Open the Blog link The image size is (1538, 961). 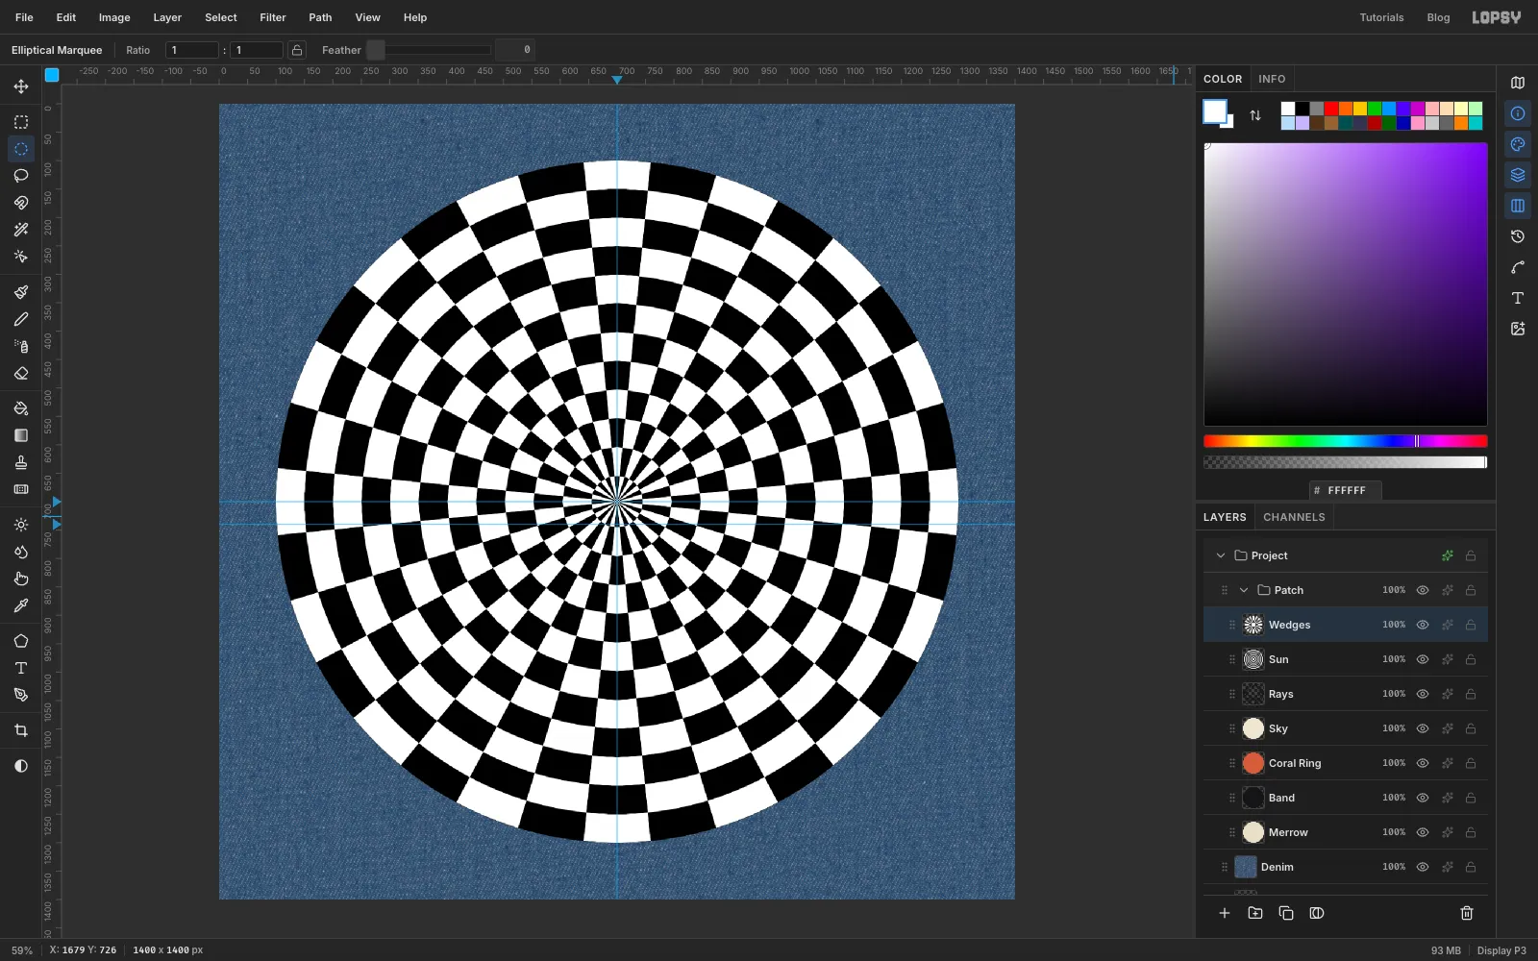1438,17
